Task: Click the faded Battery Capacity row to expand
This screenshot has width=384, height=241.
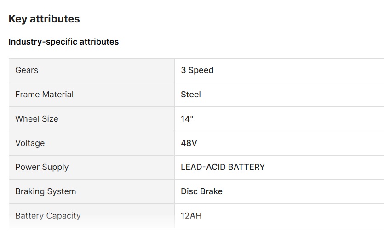Action: [196, 216]
